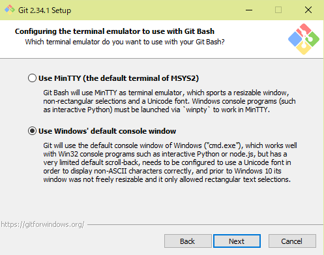Go to previous step with Back button

click(188, 241)
